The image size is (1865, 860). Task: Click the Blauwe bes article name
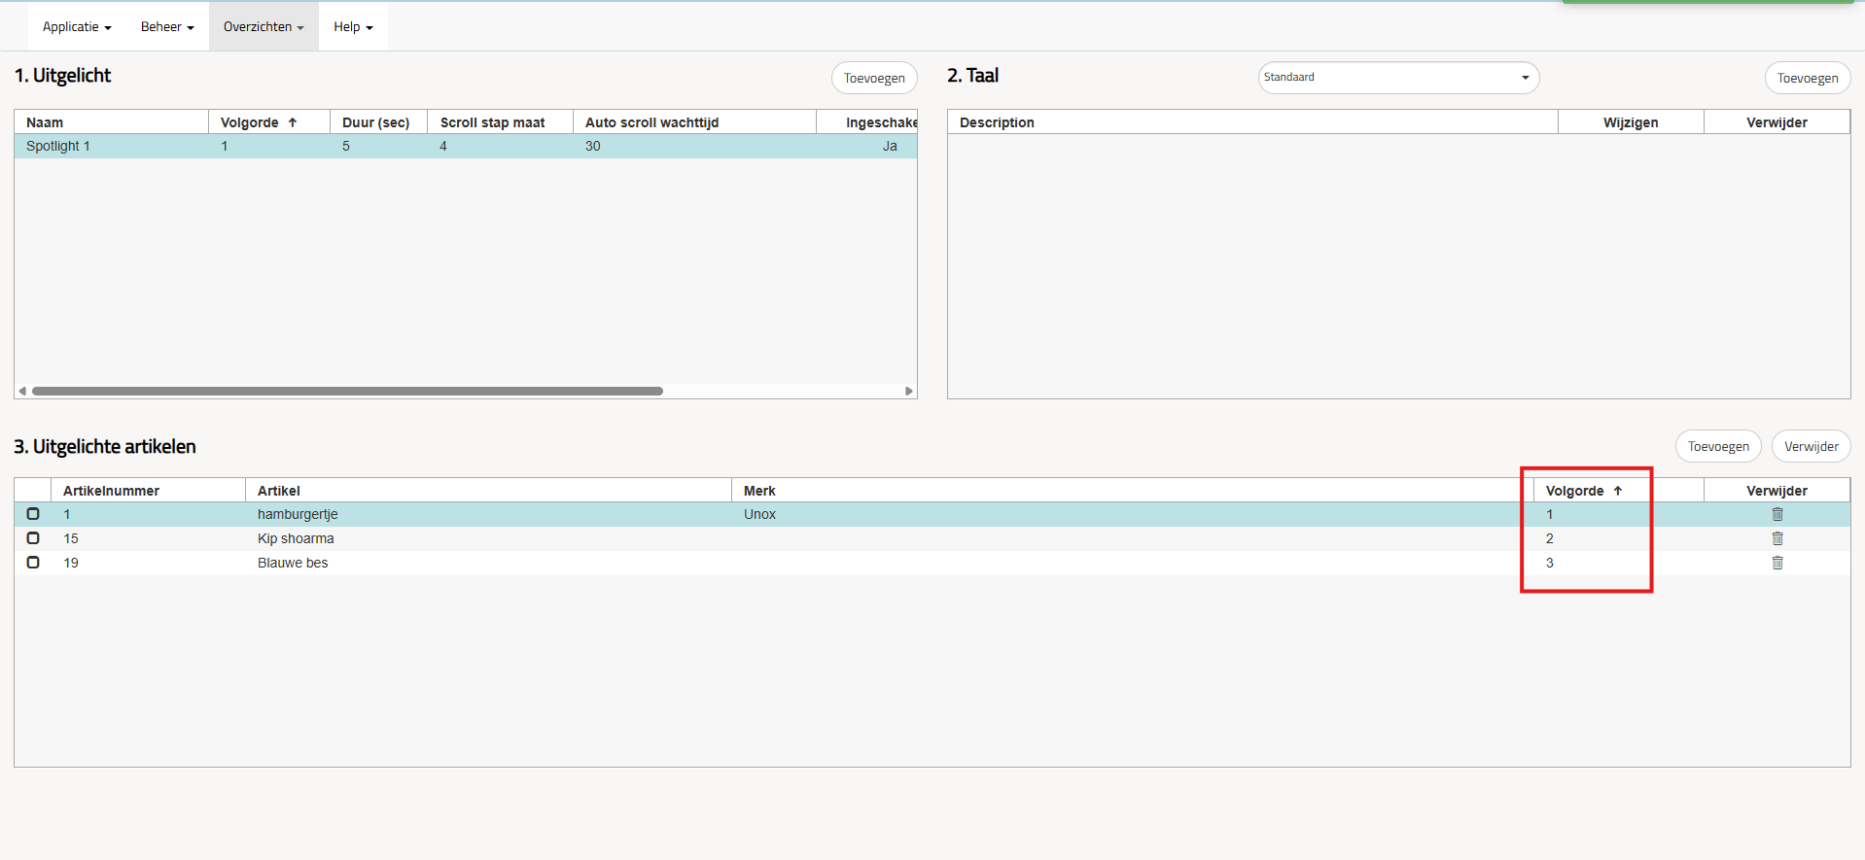tap(293, 563)
